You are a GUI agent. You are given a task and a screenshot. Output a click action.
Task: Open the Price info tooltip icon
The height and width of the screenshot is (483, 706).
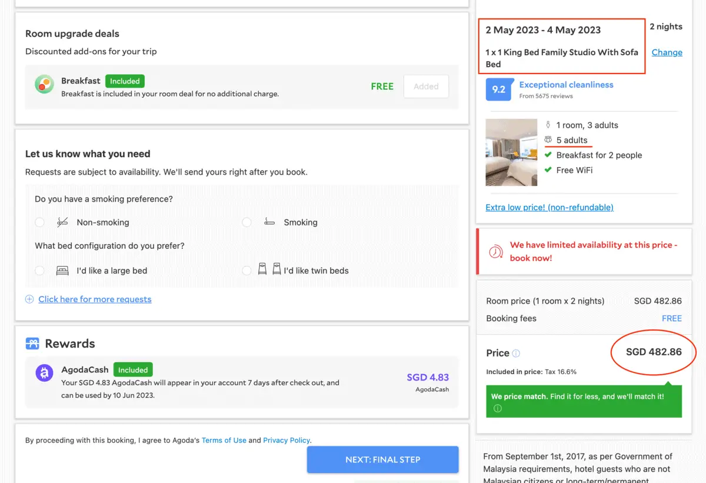(x=517, y=352)
